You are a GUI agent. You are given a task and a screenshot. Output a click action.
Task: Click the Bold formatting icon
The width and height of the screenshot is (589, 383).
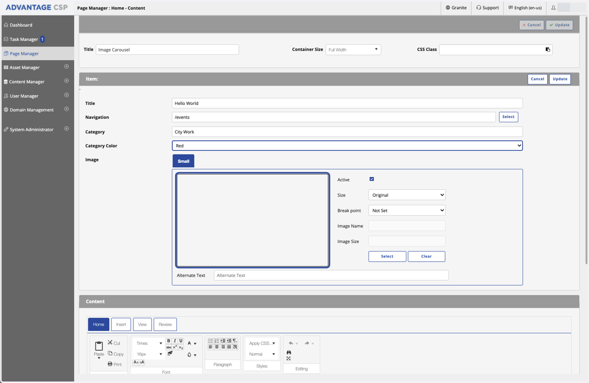(x=168, y=341)
